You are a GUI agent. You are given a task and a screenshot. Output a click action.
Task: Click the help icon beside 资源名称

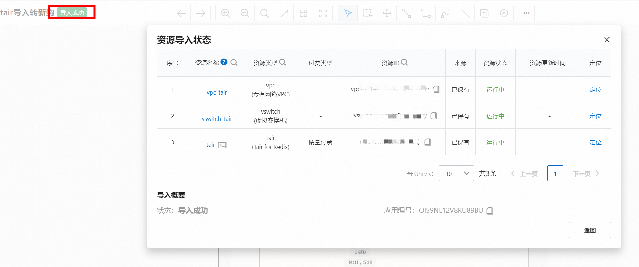point(224,62)
